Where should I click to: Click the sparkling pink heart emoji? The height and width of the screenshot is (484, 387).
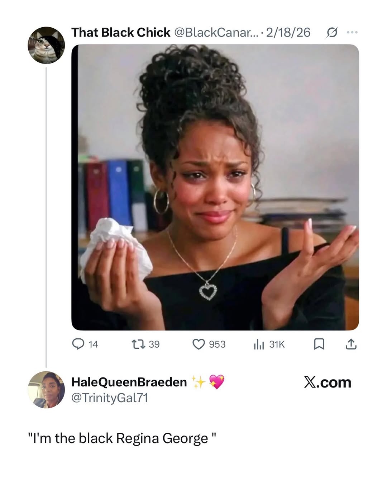(216, 382)
